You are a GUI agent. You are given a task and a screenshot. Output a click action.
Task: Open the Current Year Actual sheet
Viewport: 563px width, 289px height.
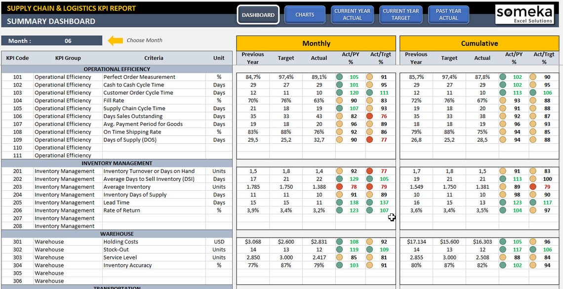[x=352, y=15]
